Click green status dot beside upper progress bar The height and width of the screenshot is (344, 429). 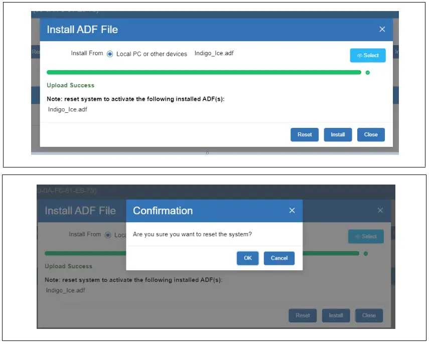368,73
